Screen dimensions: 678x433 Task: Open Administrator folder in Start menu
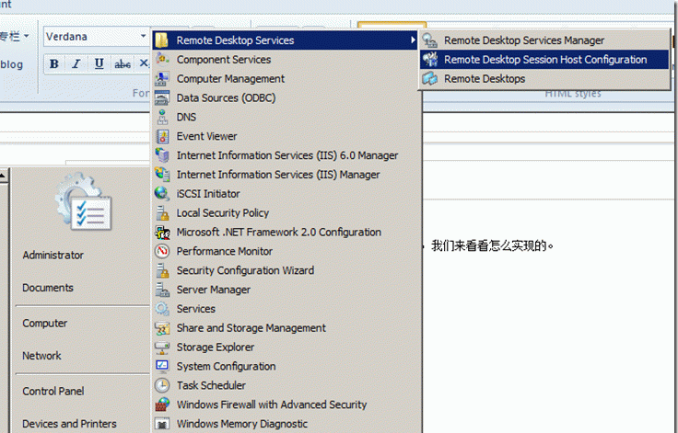53,256
